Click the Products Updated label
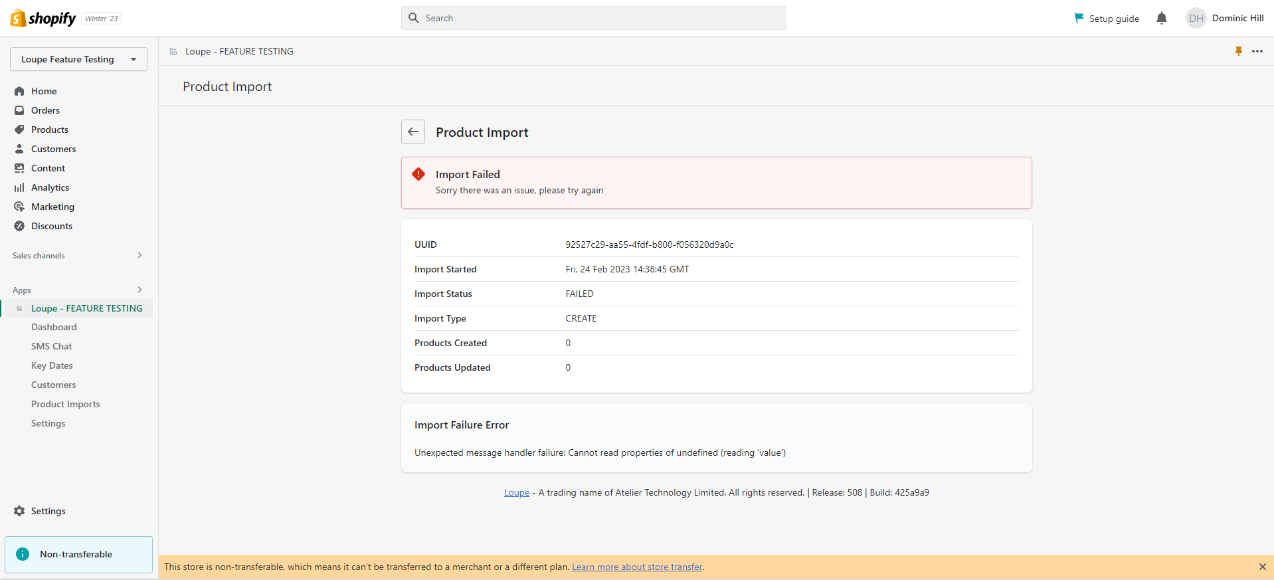This screenshot has width=1274, height=580. [x=452, y=367]
